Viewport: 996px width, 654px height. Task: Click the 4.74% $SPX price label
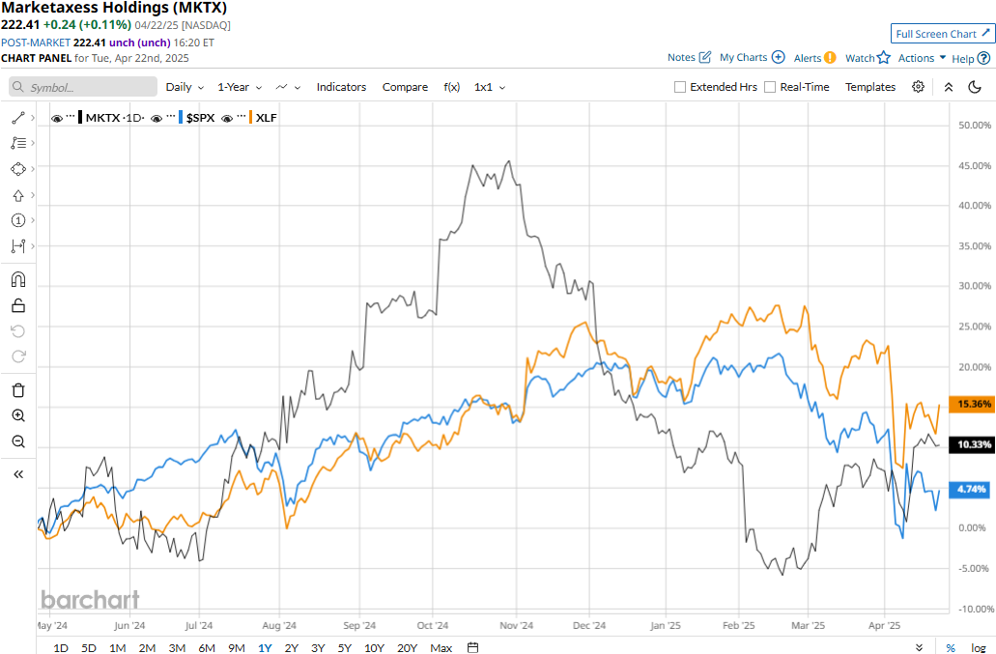(969, 489)
